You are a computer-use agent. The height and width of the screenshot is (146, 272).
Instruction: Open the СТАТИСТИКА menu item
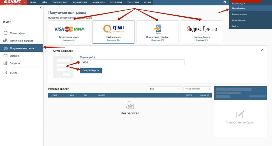click(x=133, y=2)
